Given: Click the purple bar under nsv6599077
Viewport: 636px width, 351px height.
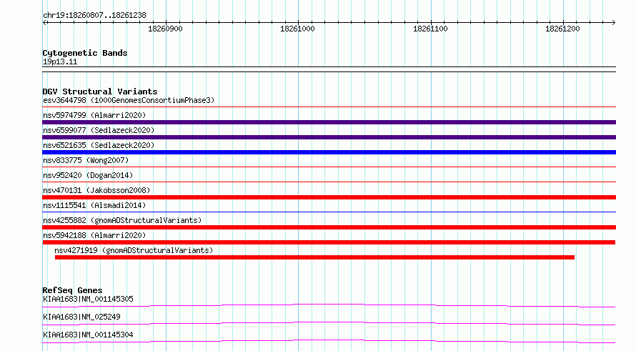Looking at the screenshot, I should click(329, 137).
